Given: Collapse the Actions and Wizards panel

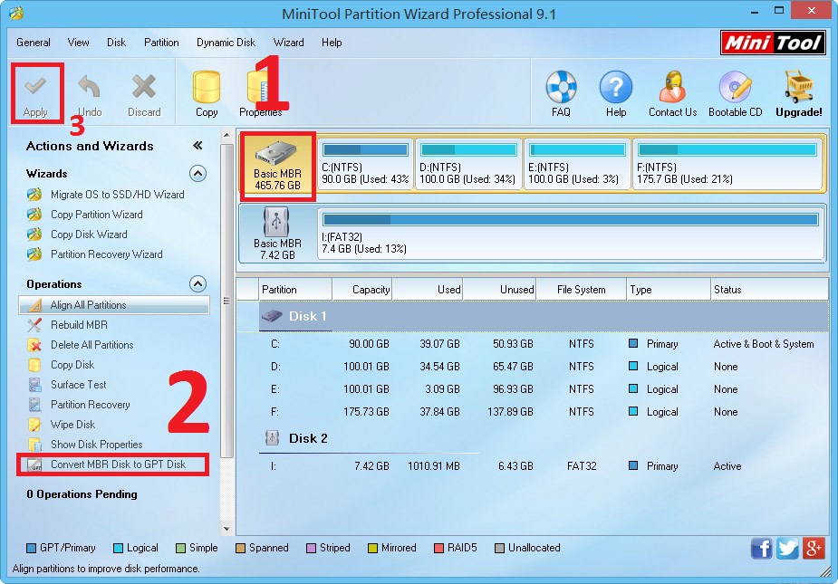Looking at the screenshot, I should coord(197,146).
